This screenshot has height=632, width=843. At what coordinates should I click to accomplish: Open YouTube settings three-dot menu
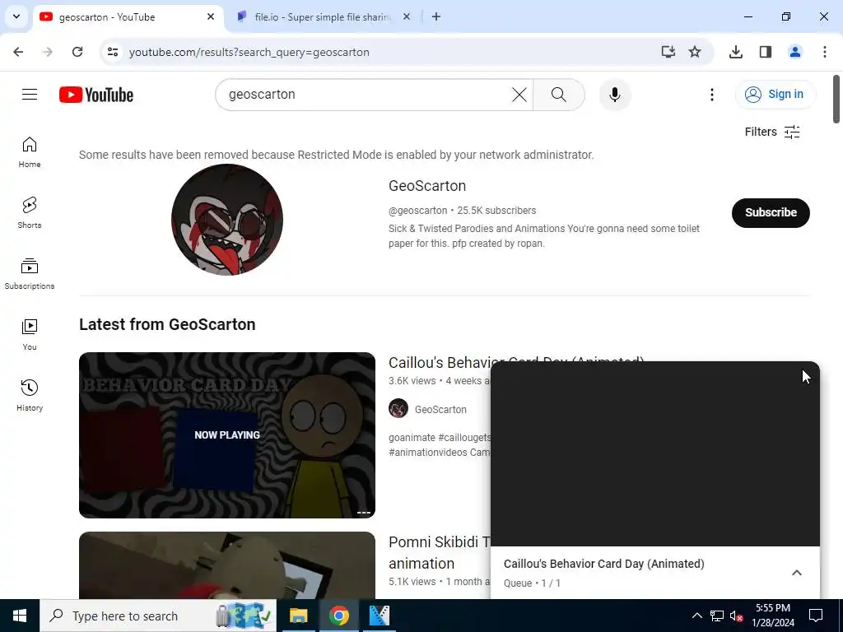pyautogui.click(x=712, y=95)
